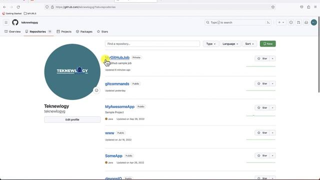Screen dimensions: 320x180
Task: Open the list dropdown next to SomeApp Star
Action: 272,155
